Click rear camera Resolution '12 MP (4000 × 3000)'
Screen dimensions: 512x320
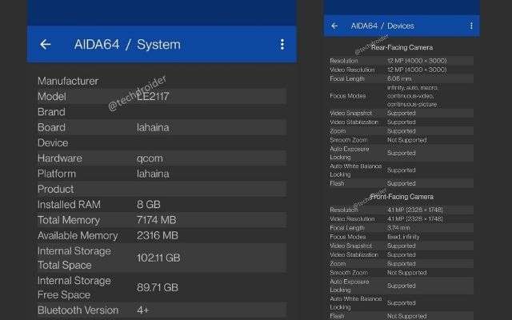point(417,61)
